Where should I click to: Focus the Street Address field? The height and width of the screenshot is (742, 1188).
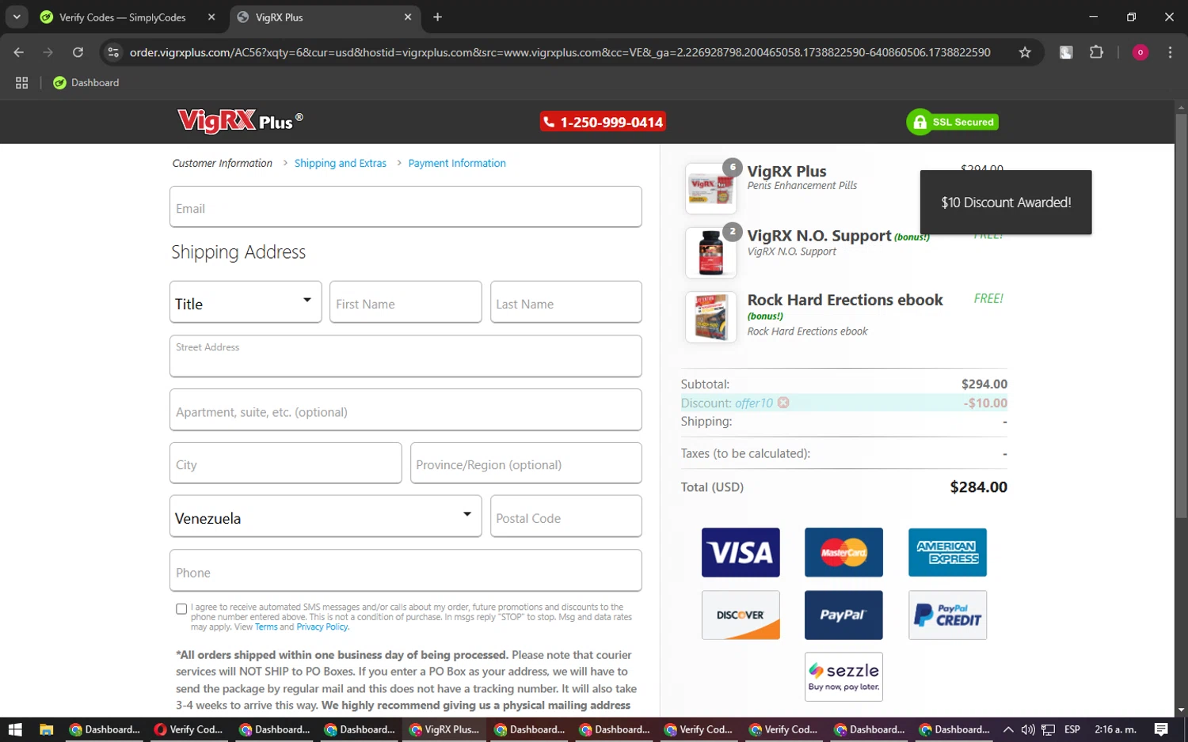click(x=406, y=356)
